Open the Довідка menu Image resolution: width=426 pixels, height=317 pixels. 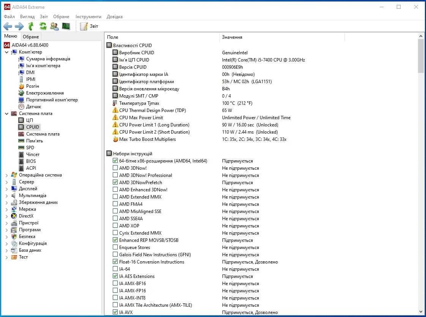pyautogui.click(x=114, y=17)
